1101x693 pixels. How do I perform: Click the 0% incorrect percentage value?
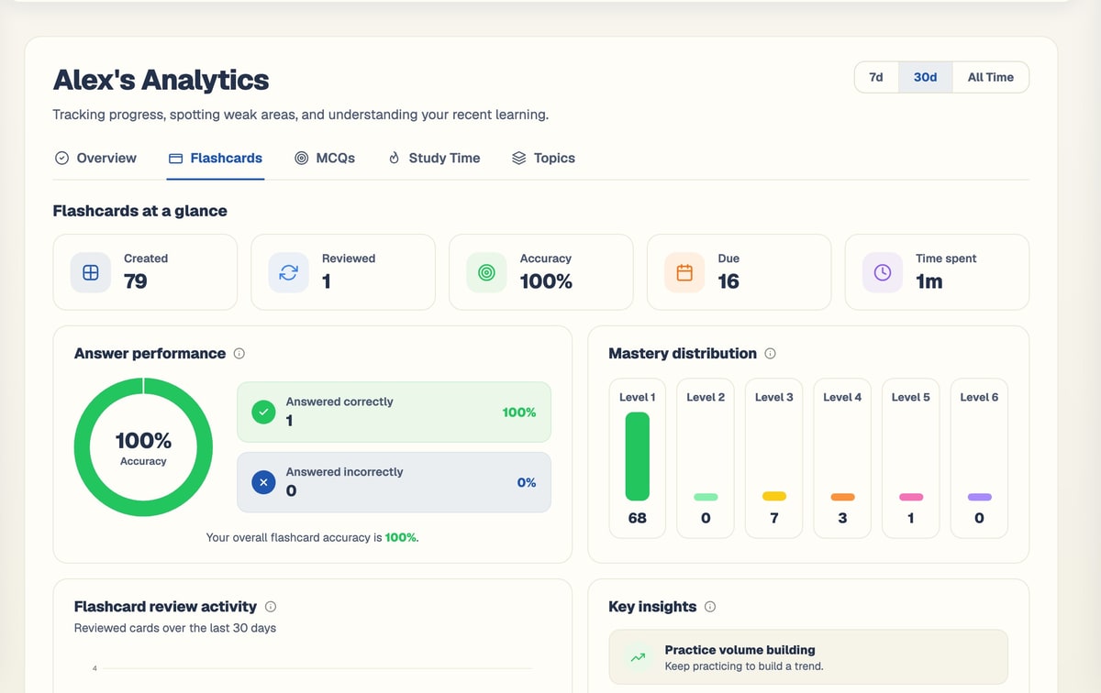(x=527, y=482)
